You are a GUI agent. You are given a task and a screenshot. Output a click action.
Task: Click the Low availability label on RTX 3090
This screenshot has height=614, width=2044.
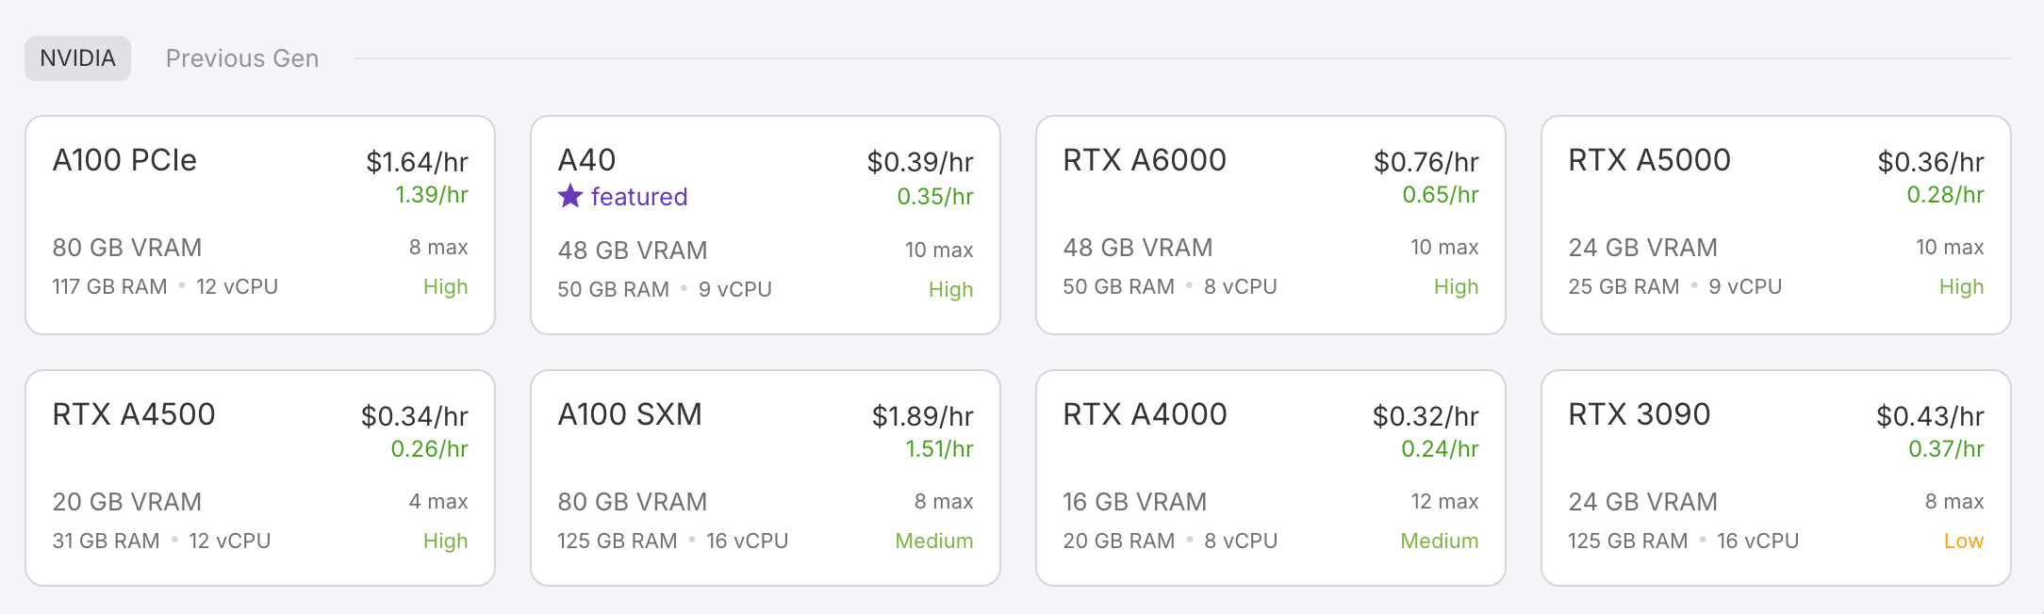(1963, 541)
